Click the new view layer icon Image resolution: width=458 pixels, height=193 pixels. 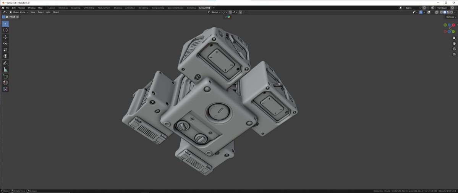coord(452,8)
